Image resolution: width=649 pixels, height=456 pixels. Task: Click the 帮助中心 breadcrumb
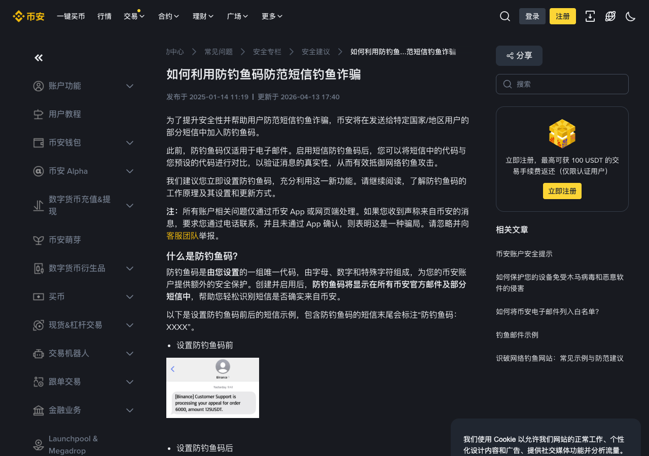[175, 52]
